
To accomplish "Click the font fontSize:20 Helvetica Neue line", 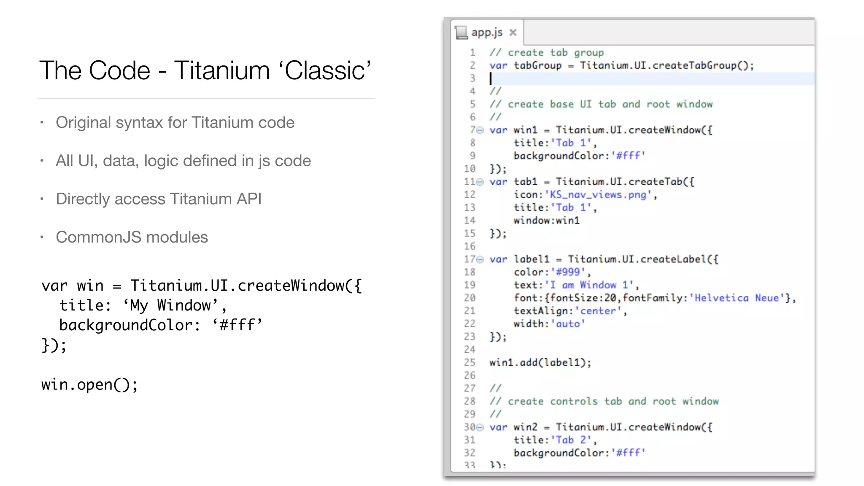I will (655, 298).
